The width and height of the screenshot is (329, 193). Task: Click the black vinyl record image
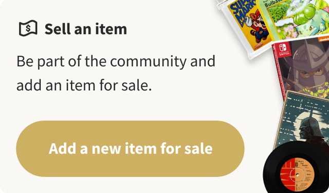tap(297, 168)
